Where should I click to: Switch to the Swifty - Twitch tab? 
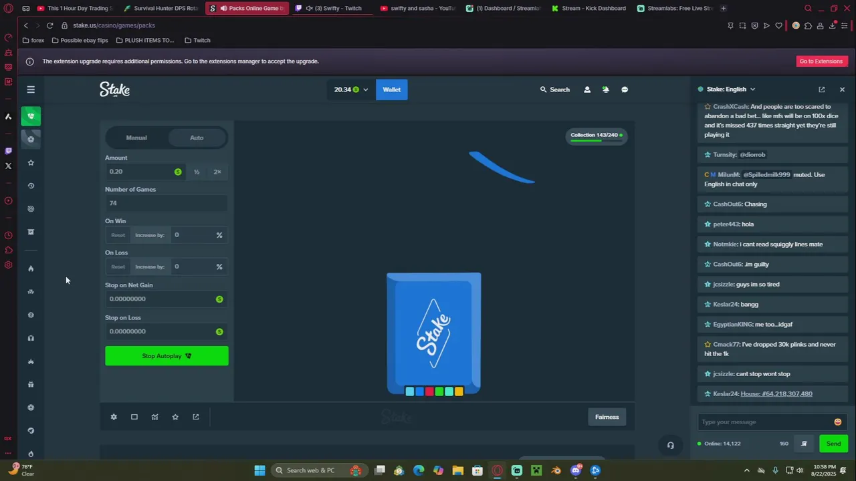[x=332, y=8]
